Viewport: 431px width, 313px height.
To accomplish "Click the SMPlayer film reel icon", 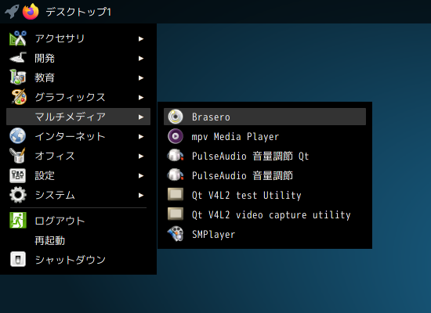I will [x=176, y=234].
